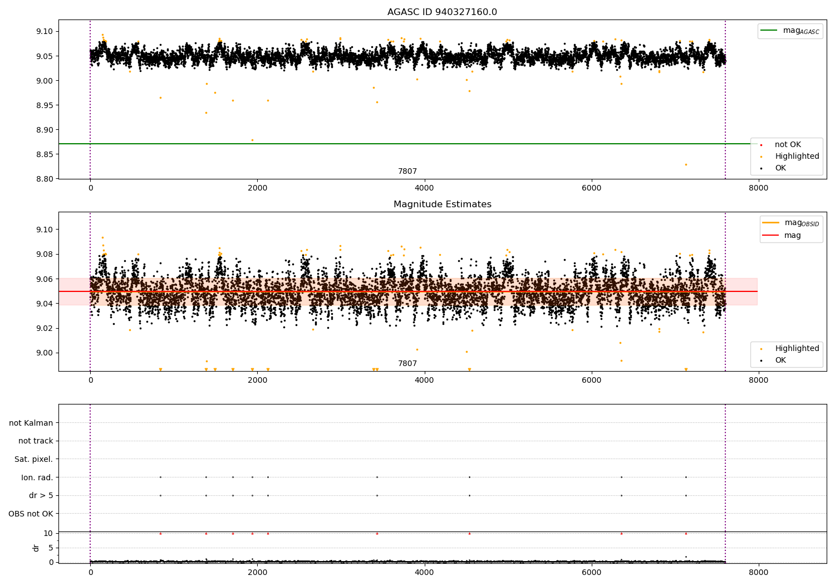This screenshot has height=585, width=835.
Task: Click the '5' tick label on the dr axis
Action: [51, 548]
